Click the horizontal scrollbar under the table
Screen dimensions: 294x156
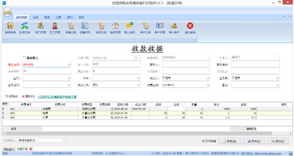pos(139,133)
